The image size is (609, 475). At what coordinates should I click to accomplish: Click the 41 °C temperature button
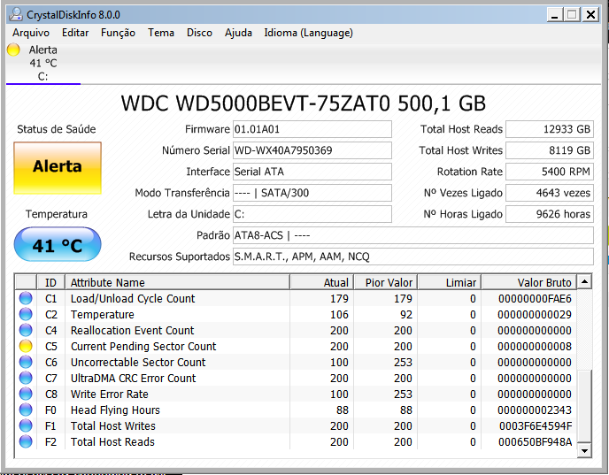point(57,246)
